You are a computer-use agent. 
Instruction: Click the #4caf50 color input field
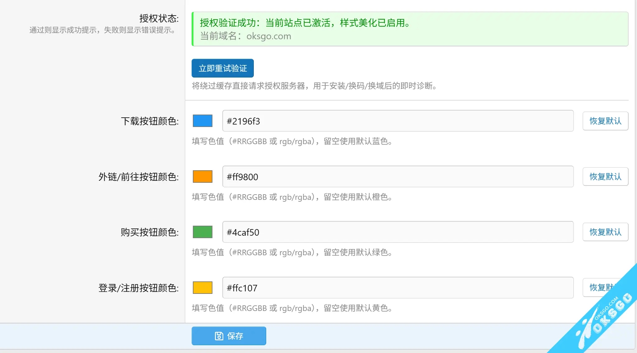pos(398,232)
